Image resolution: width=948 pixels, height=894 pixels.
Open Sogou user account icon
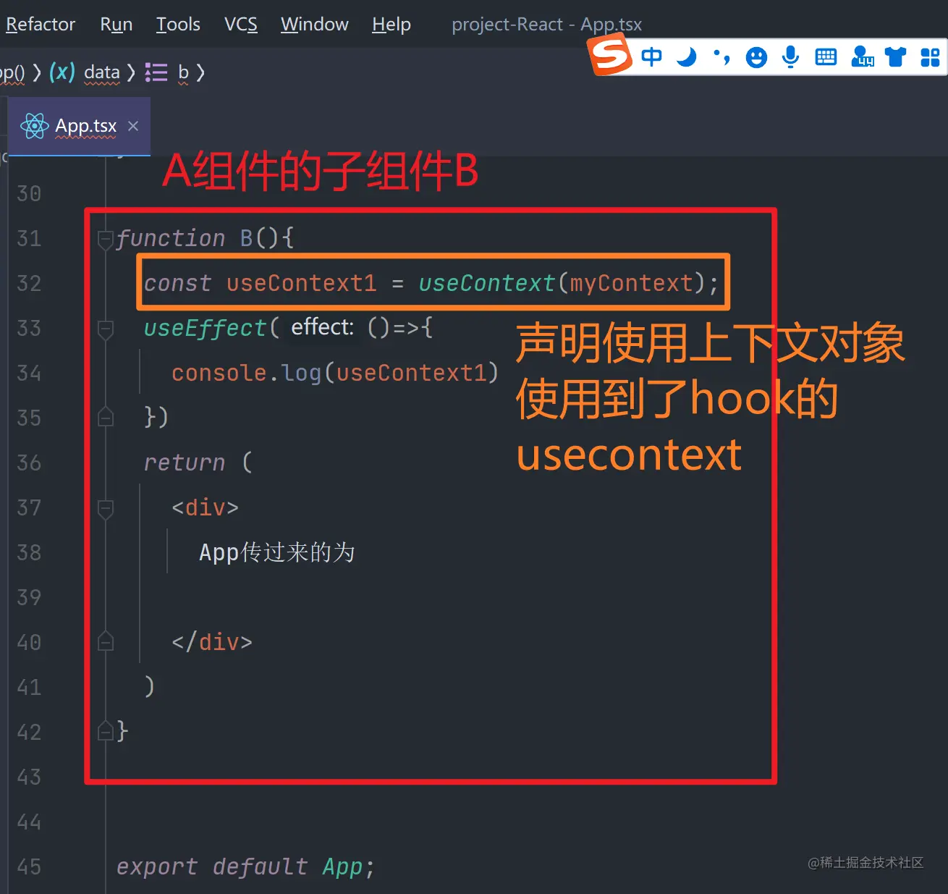(862, 56)
